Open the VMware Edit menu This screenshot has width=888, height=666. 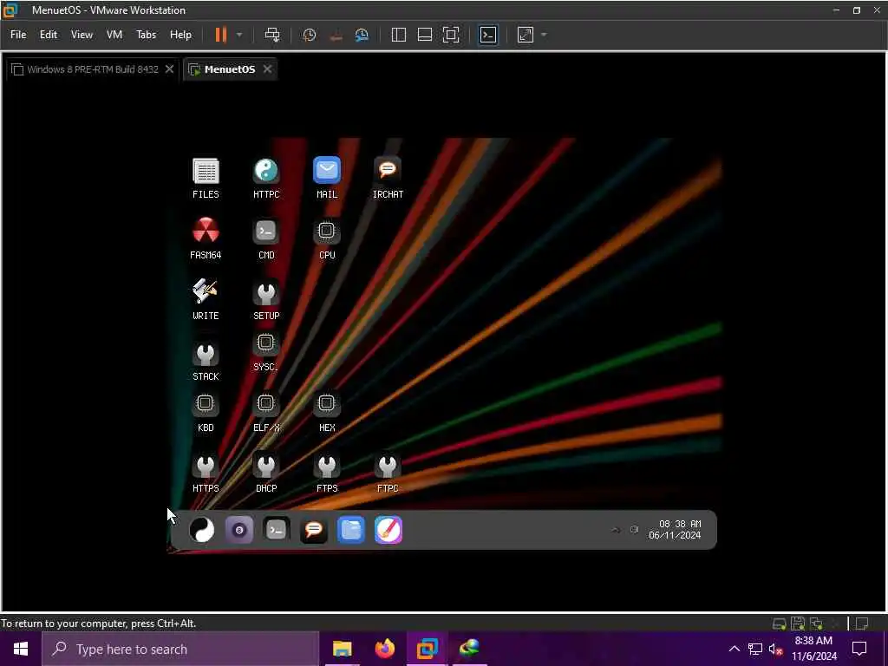[x=49, y=35]
